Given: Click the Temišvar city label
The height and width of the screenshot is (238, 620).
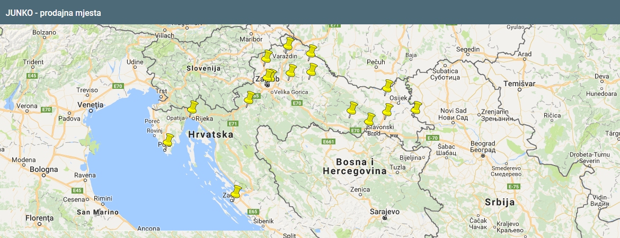Looking at the screenshot, I should click(x=519, y=84).
